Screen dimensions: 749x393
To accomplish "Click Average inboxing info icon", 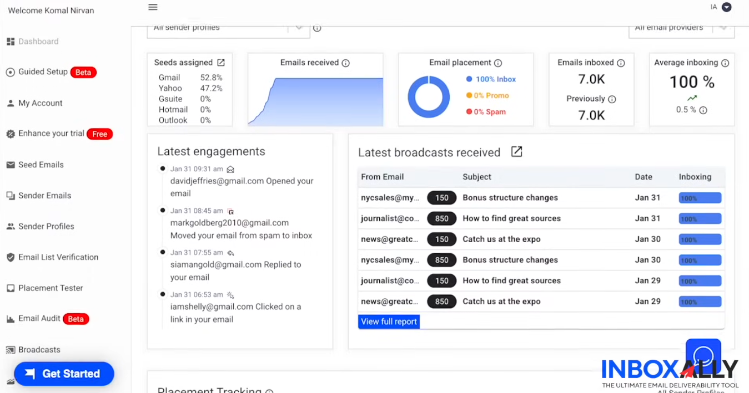I will (x=725, y=63).
